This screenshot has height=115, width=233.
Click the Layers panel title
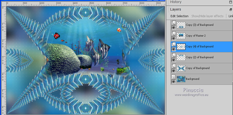tap(176, 9)
